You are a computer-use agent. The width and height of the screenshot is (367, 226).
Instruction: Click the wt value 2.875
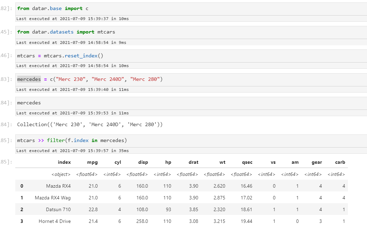point(219,198)
